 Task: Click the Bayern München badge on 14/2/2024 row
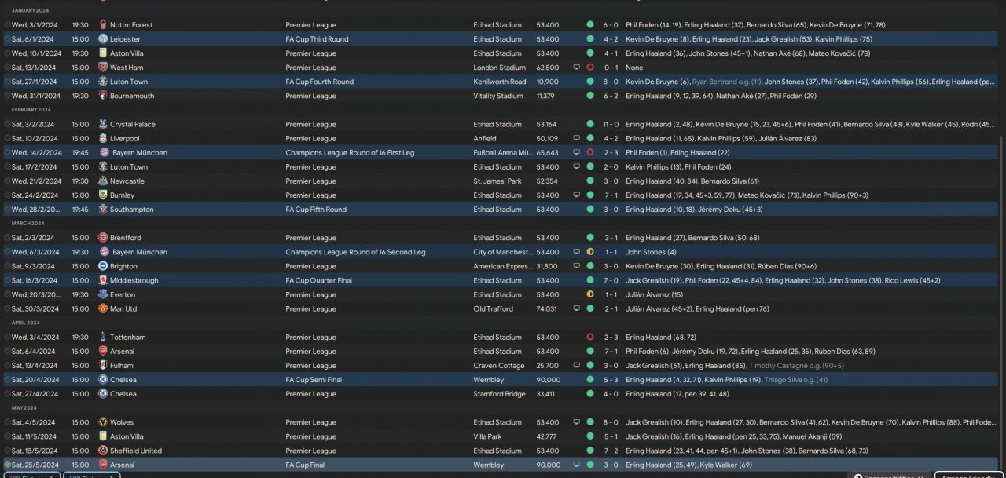point(103,152)
